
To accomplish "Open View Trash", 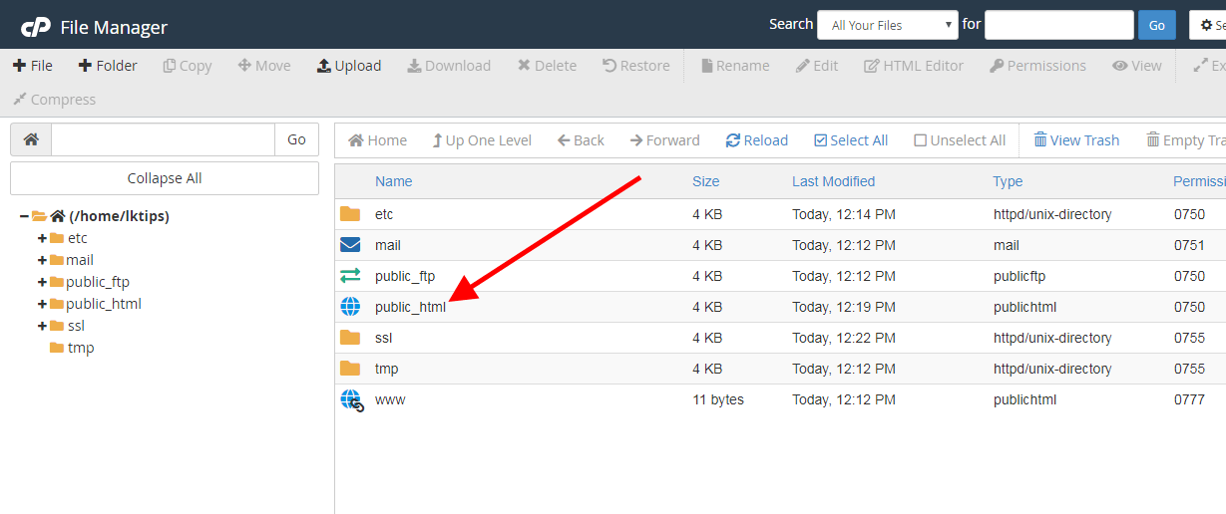I will [x=1076, y=140].
